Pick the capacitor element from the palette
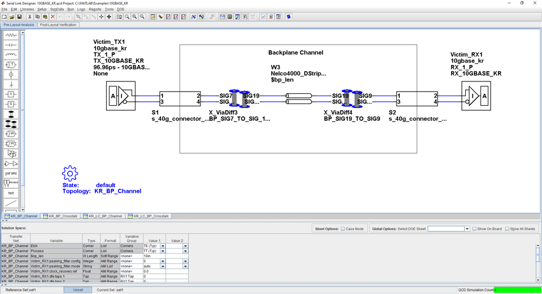 (x=11, y=45)
